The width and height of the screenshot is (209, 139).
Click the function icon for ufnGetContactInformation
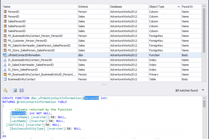click(5, 55)
